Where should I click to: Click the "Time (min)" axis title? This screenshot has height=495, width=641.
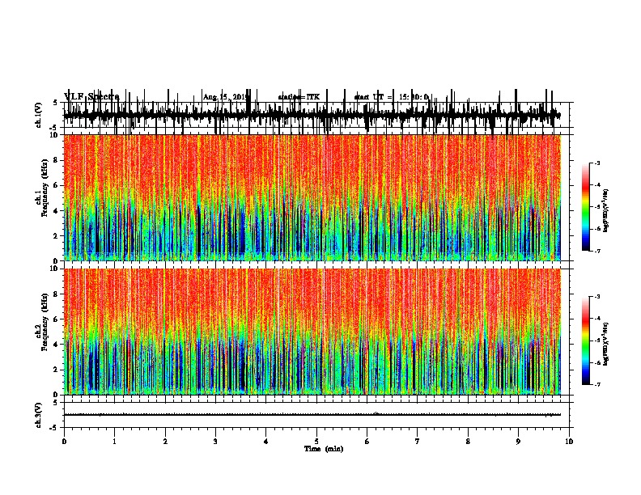(x=324, y=449)
